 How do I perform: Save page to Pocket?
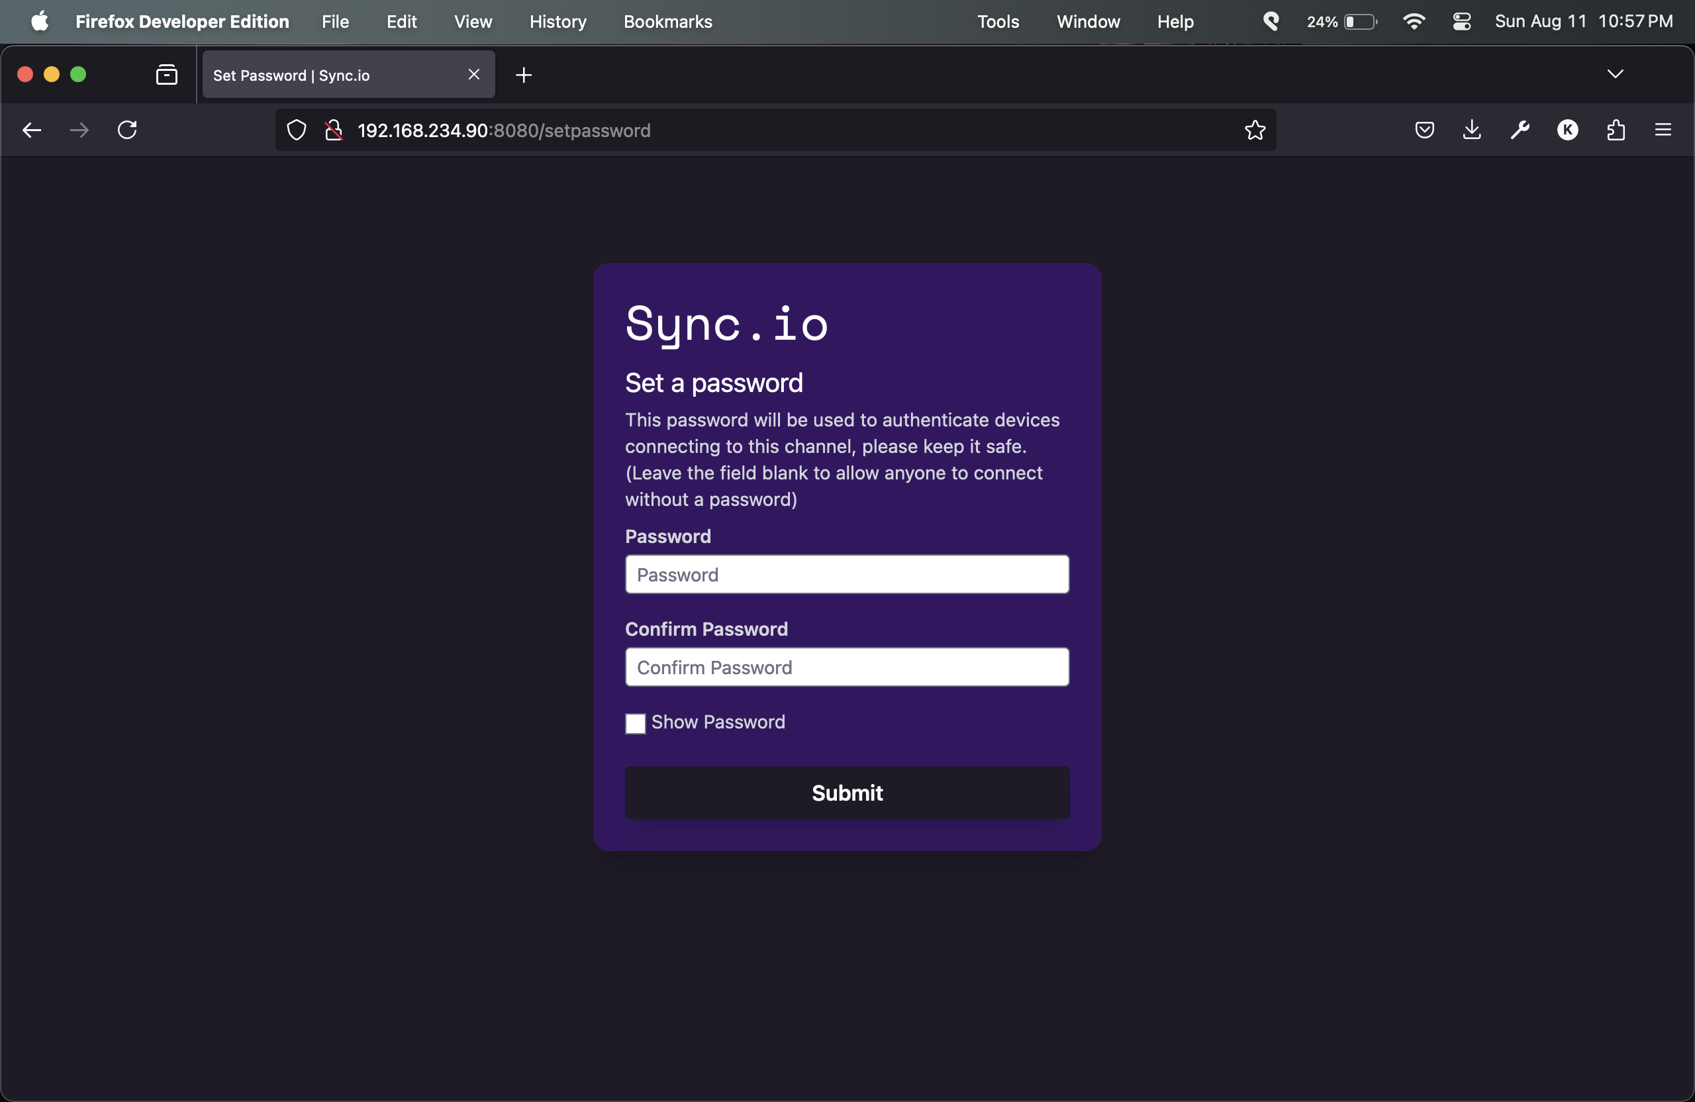pos(1424,130)
